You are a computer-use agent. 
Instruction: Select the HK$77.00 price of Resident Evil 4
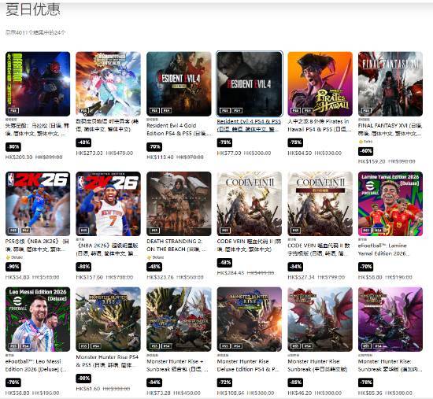click(229, 153)
